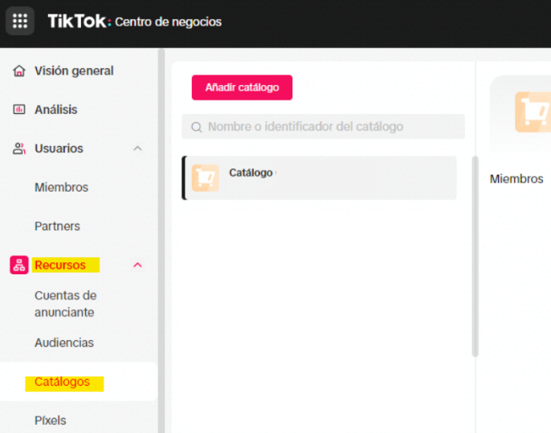Image resolution: width=551 pixels, height=433 pixels.
Task: Click the Usuarios people icon
Action: (x=19, y=148)
